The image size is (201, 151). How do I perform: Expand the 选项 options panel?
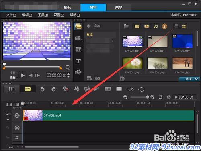click(x=189, y=79)
